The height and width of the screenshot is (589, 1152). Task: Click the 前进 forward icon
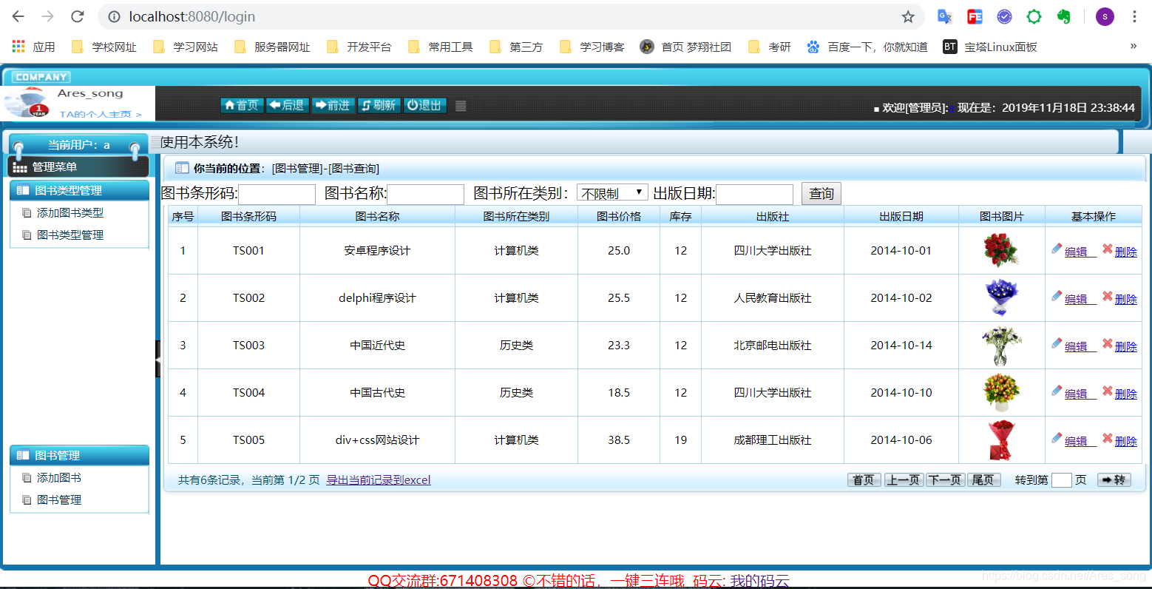pyautogui.click(x=333, y=105)
